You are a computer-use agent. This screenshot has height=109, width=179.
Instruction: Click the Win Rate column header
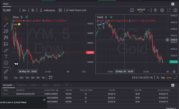[x=69, y=90]
